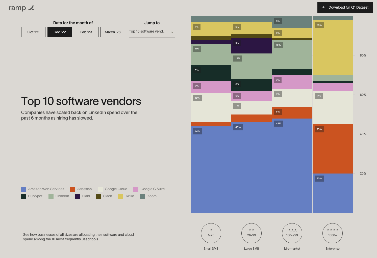377x258 pixels.
Task: Click the 40% axis label
Action: point(363,134)
